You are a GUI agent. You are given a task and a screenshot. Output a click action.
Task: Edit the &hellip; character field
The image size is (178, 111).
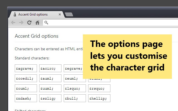tap(99, 98)
